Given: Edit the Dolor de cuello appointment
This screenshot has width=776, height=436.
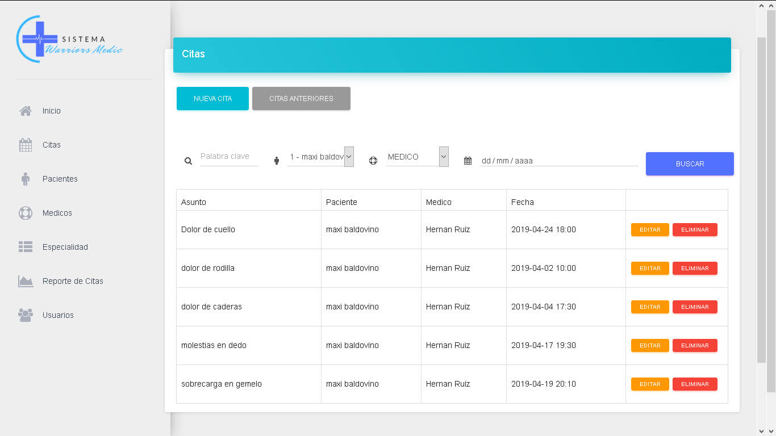Looking at the screenshot, I should (650, 229).
